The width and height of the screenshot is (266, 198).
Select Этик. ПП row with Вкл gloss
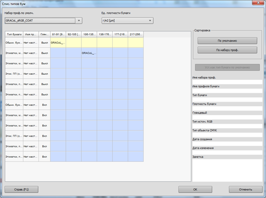click(x=74, y=136)
